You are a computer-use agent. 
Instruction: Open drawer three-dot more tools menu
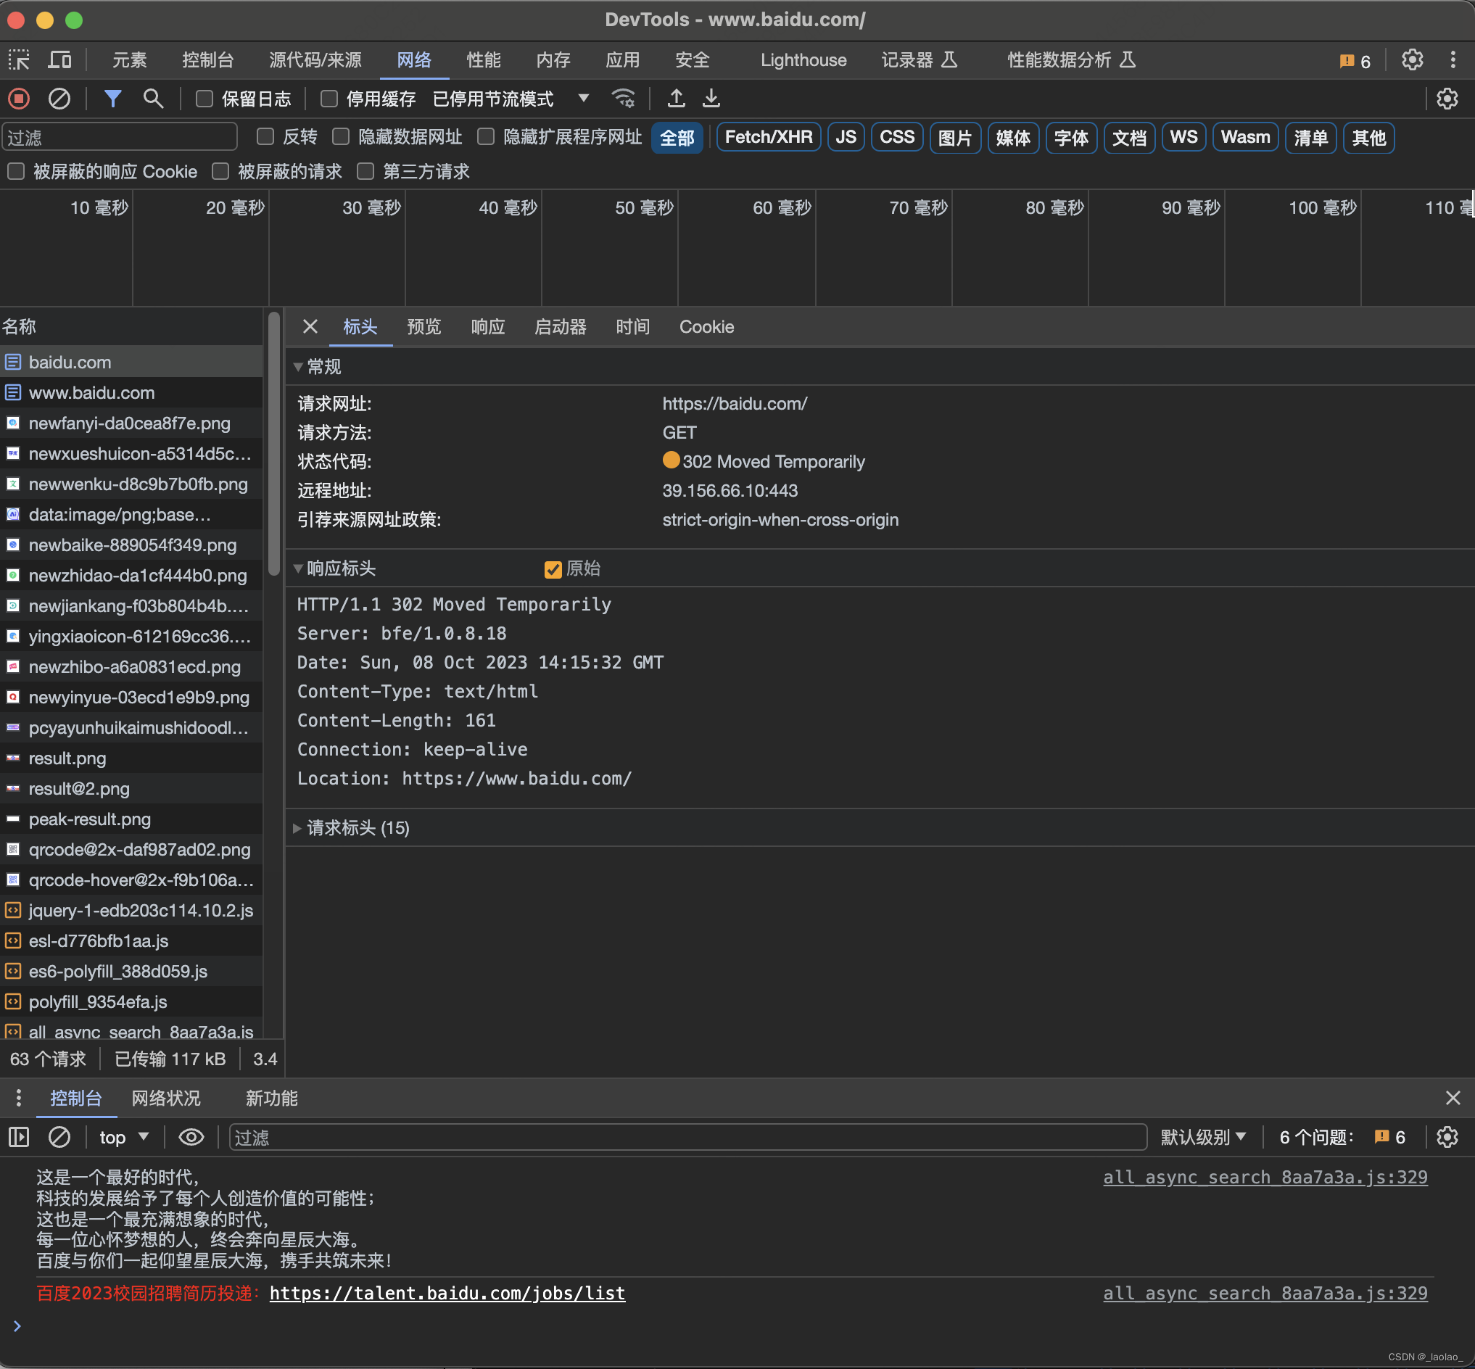[19, 1098]
